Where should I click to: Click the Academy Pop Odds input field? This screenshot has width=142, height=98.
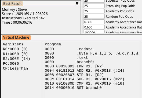(94, 11)
